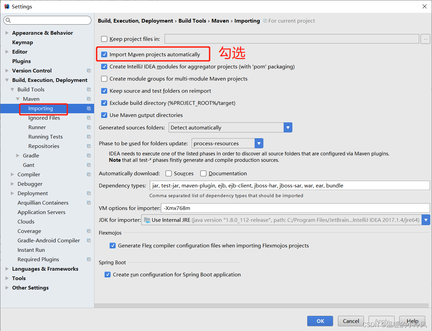Click the project-level icon beside Runner

point(89,127)
